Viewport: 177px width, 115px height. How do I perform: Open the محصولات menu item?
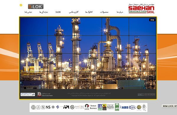click(104, 12)
